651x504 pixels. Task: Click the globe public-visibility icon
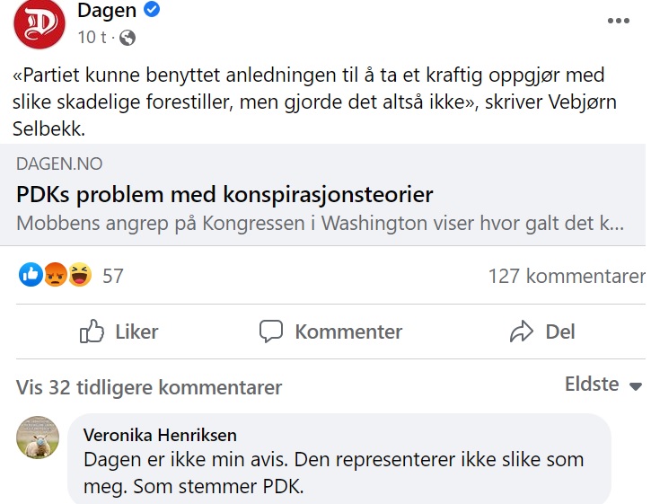[x=128, y=38]
